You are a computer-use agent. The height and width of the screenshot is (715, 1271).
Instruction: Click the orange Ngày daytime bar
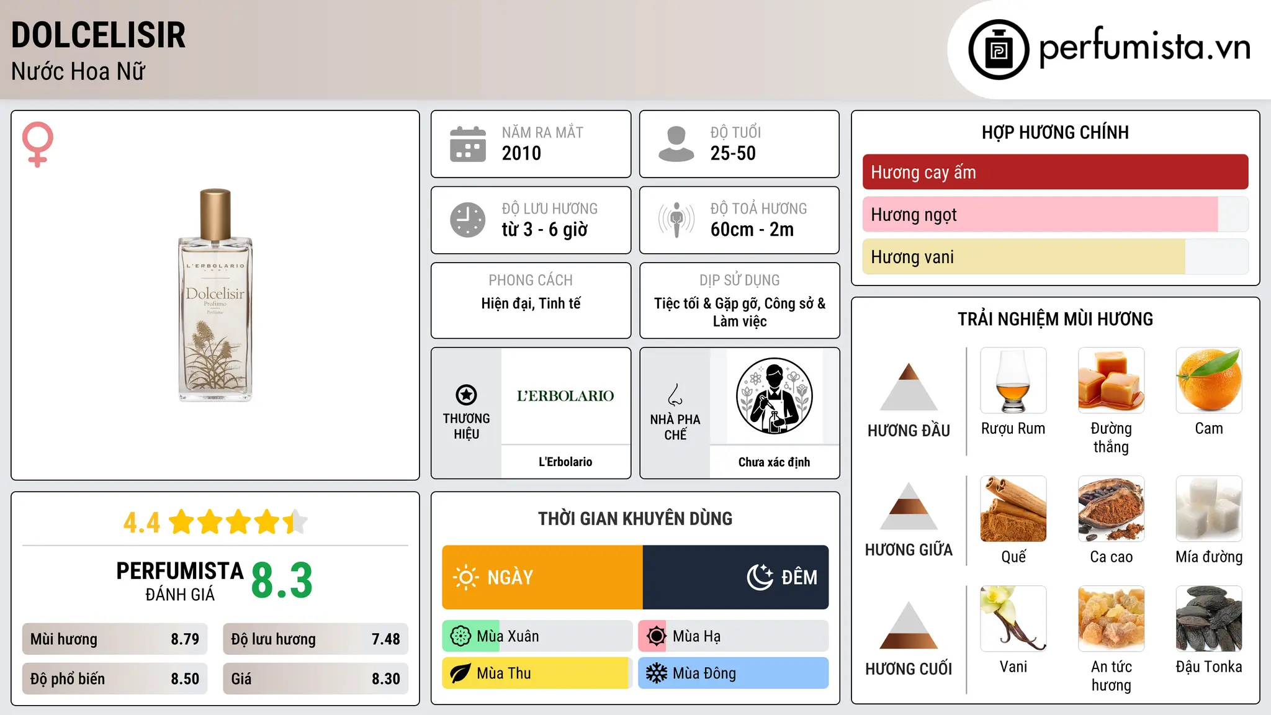point(542,577)
